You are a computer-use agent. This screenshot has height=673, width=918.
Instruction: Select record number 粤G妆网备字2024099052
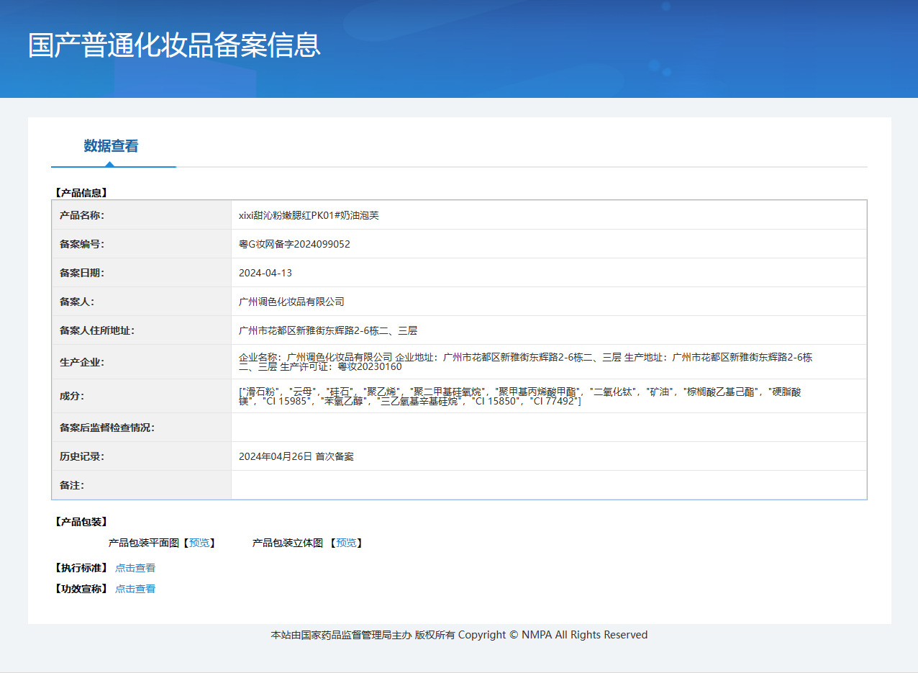pos(294,244)
